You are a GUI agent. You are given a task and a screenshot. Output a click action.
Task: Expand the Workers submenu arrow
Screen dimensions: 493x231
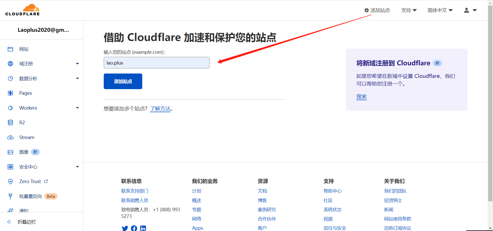pyautogui.click(x=77, y=108)
